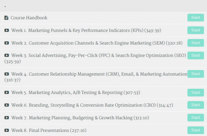Open the Course Handbook title link
Image resolution: width=207 pixels, height=136 pixels.
tap(29, 18)
